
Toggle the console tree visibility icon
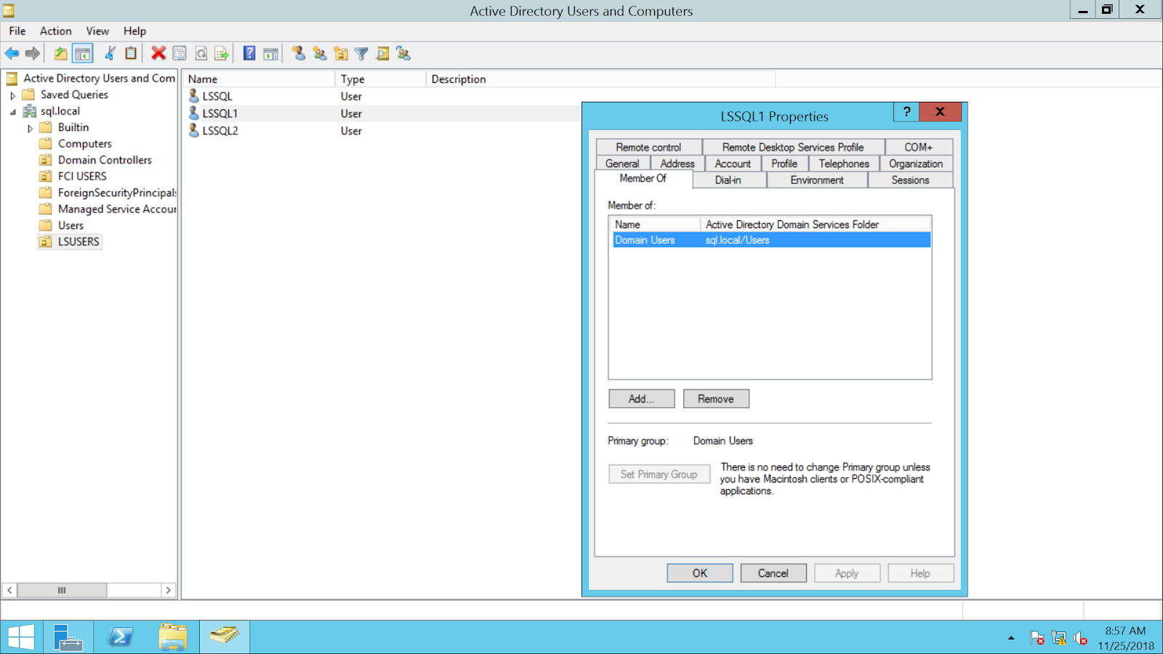pos(83,53)
